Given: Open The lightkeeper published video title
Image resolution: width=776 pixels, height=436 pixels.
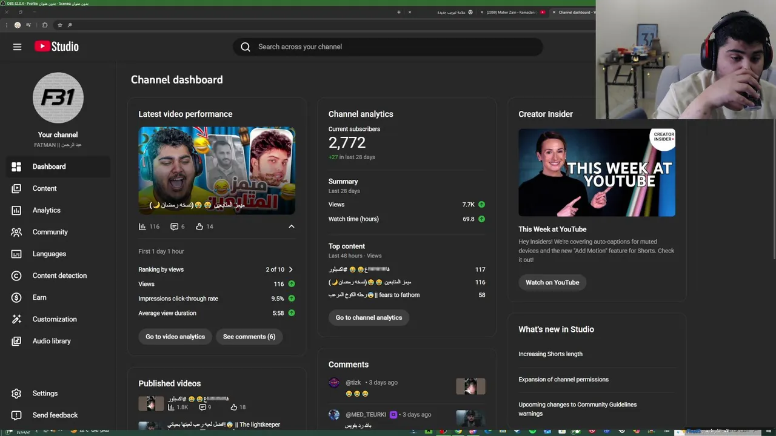Looking at the screenshot, I should [224, 425].
